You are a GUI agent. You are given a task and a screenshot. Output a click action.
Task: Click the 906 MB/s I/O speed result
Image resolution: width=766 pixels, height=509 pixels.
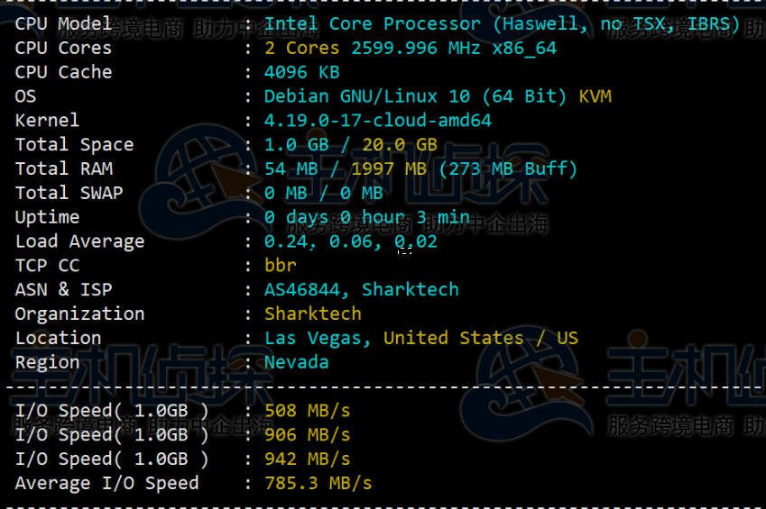click(307, 435)
